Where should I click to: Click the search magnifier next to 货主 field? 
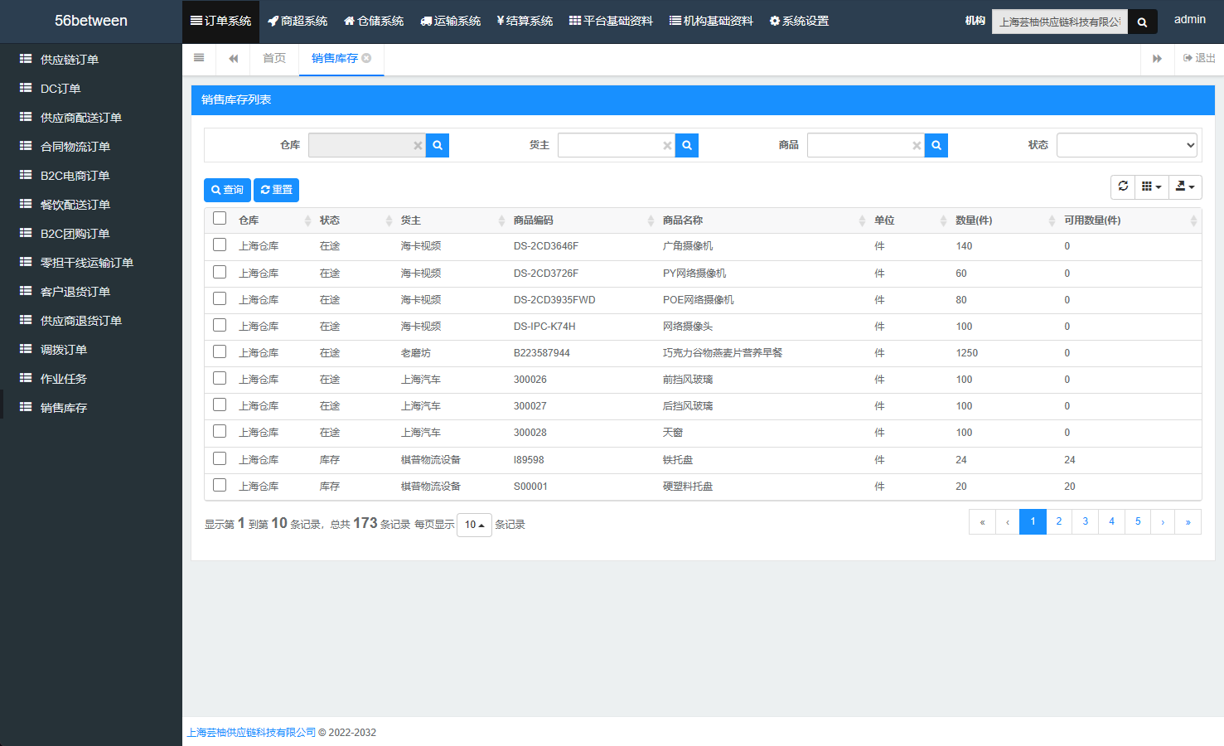click(687, 145)
